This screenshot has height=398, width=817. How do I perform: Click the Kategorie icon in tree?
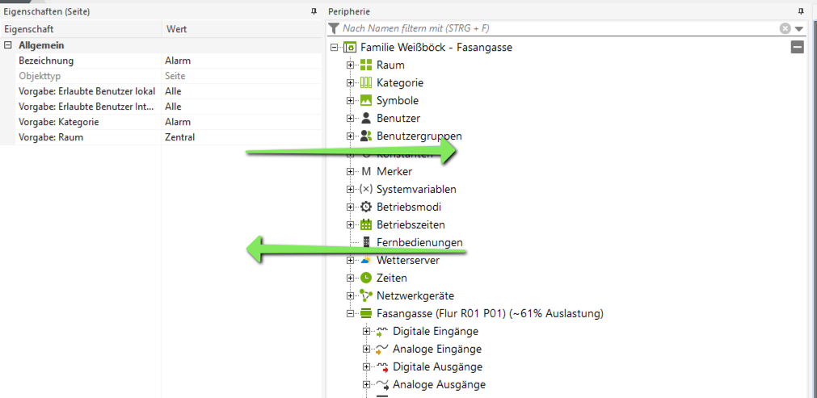(x=366, y=82)
